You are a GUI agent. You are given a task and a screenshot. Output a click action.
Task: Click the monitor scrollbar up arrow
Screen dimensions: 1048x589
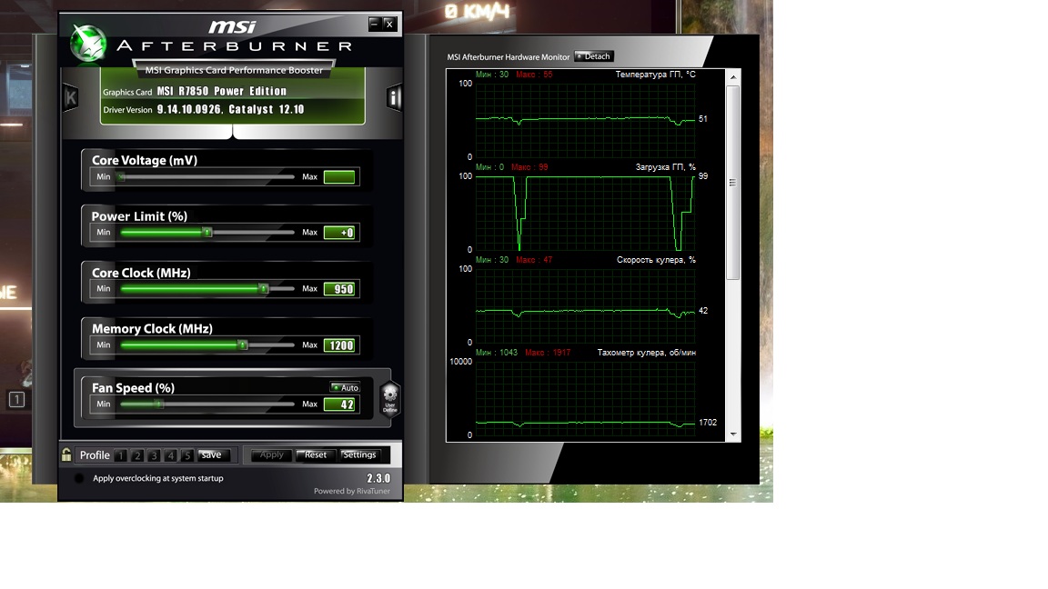pos(733,76)
